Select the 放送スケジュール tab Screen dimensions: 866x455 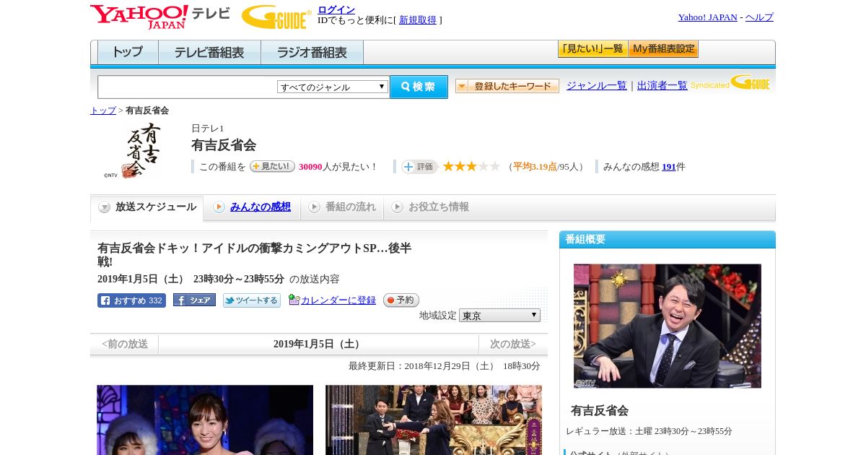tap(147, 207)
